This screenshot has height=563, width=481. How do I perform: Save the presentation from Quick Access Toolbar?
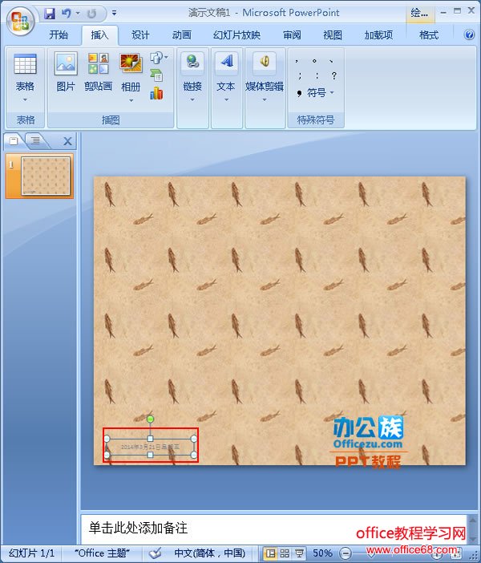tap(50, 14)
